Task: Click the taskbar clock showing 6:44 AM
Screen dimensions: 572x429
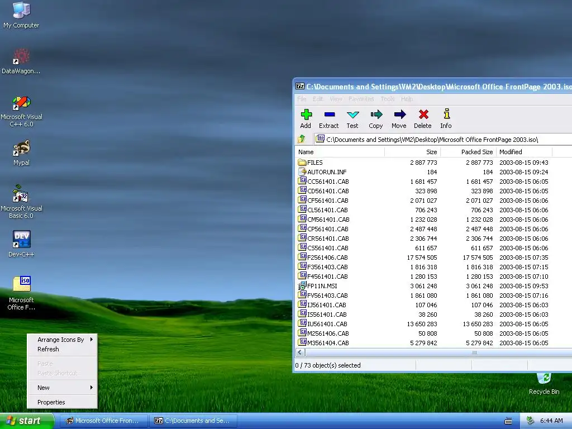Action: (x=551, y=421)
